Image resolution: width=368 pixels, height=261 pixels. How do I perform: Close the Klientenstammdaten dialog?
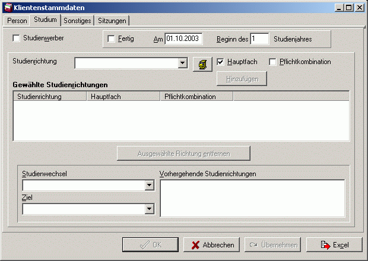(x=360, y=8)
